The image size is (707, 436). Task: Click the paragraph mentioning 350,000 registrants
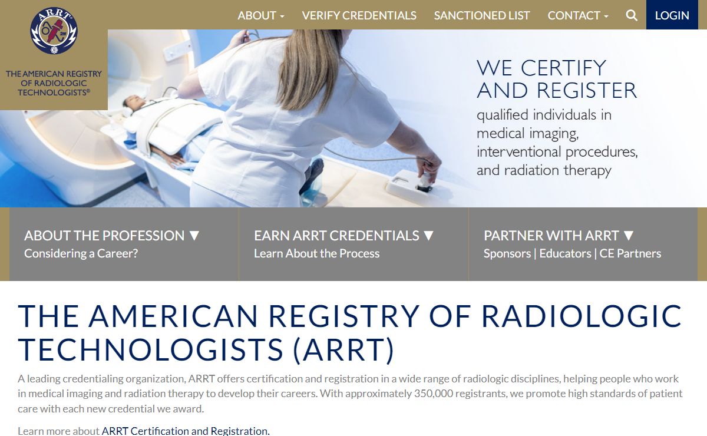[350, 394]
